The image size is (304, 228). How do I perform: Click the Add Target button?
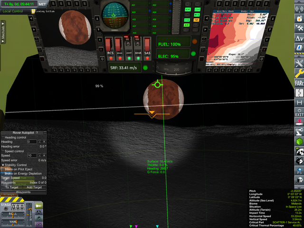point(34,187)
